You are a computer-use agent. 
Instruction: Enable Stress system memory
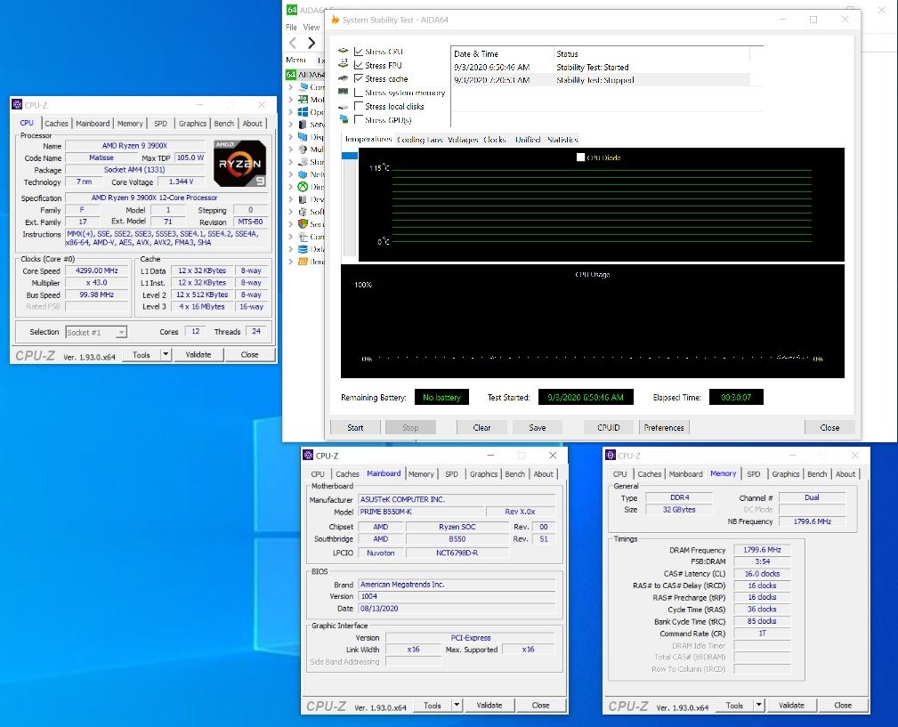click(359, 93)
